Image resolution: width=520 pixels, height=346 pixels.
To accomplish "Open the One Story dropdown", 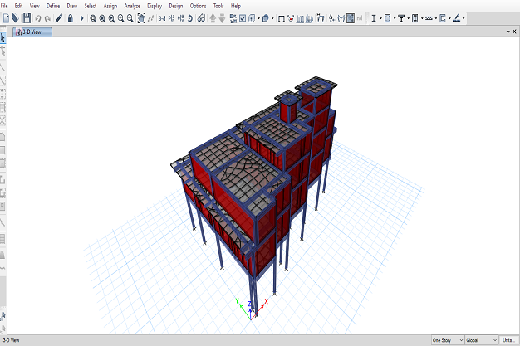I will pos(448,340).
